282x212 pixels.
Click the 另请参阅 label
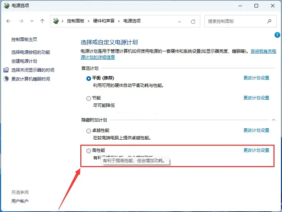coord(20,192)
